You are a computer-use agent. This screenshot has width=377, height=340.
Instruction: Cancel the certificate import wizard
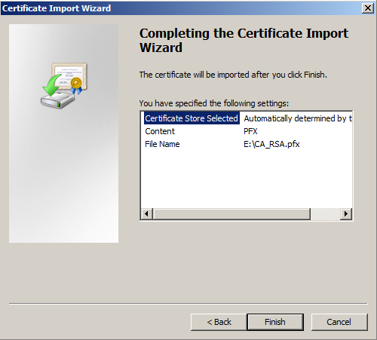point(339,322)
